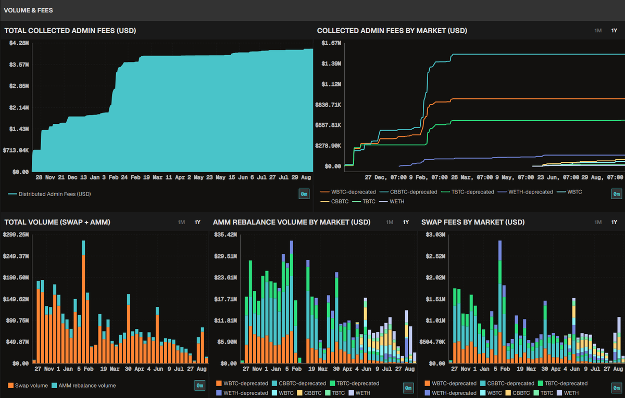This screenshot has width=625, height=398.
Task: Toggle WETH in Swap Fees legend
Action: [x=568, y=393]
